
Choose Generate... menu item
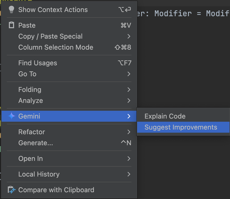pyautogui.click(x=69, y=143)
